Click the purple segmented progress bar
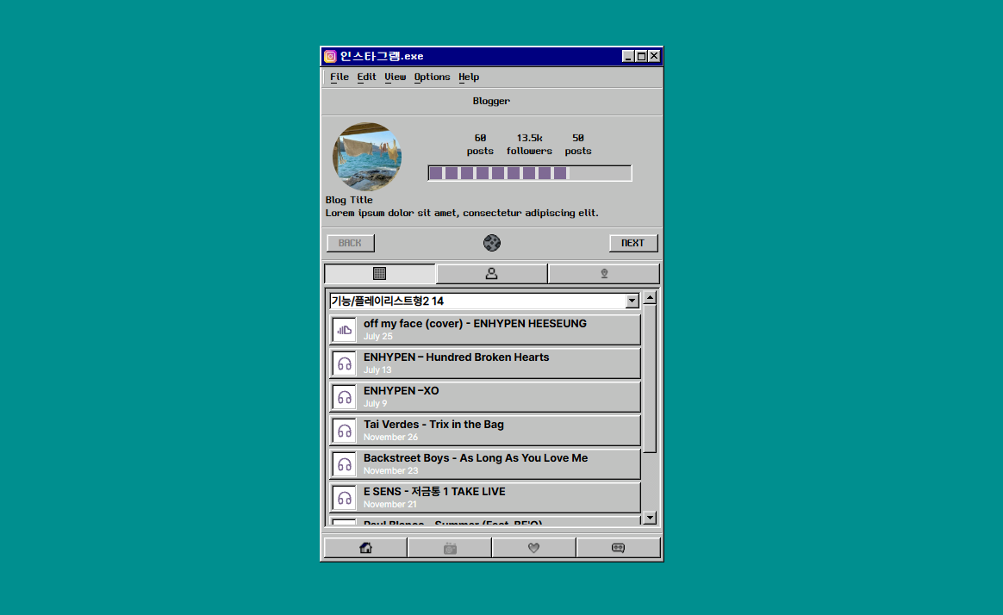The height and width of the screenshot is (615, 1003). (530, 173)
